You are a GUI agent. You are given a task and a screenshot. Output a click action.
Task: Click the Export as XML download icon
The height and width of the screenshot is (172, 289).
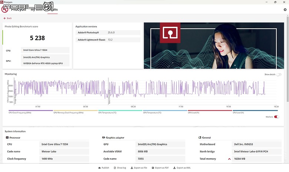click(175, 168)
